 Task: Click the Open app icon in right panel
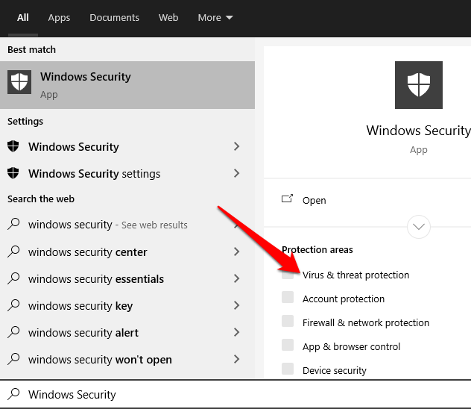pyautogui.click(x=287, y=199)
